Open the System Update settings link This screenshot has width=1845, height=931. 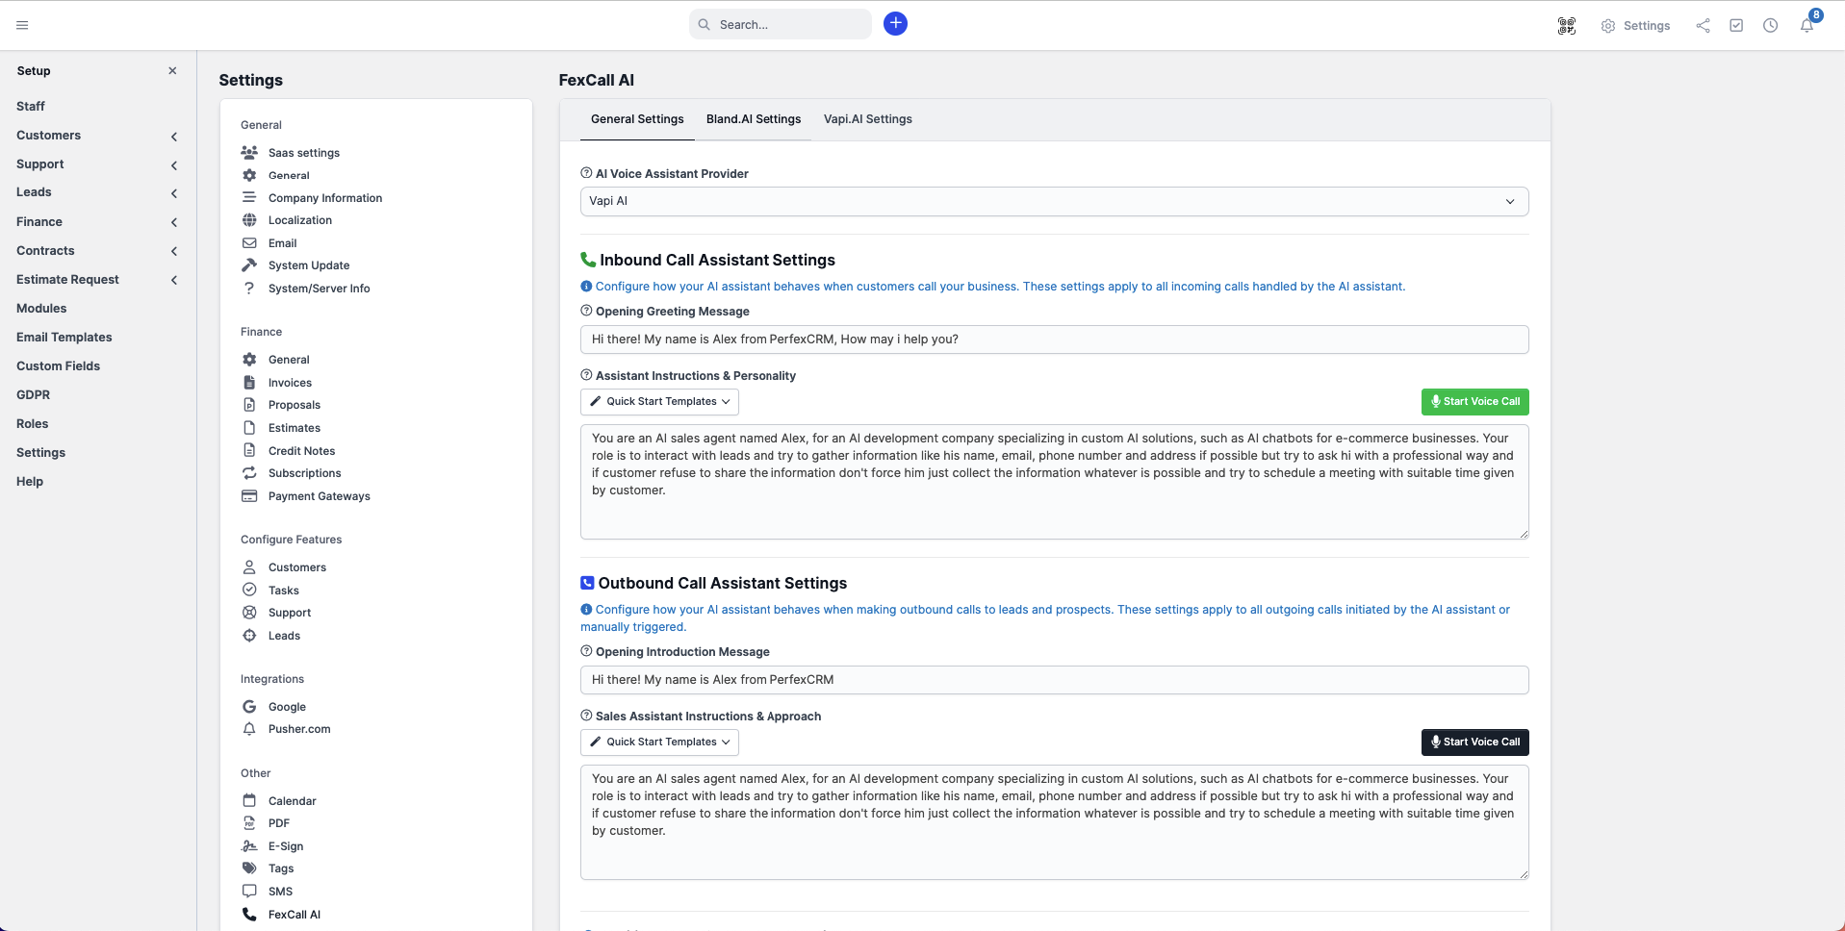308,265
